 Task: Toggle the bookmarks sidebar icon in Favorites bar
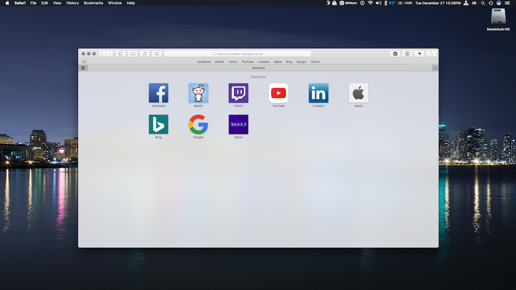pos(84,62)
